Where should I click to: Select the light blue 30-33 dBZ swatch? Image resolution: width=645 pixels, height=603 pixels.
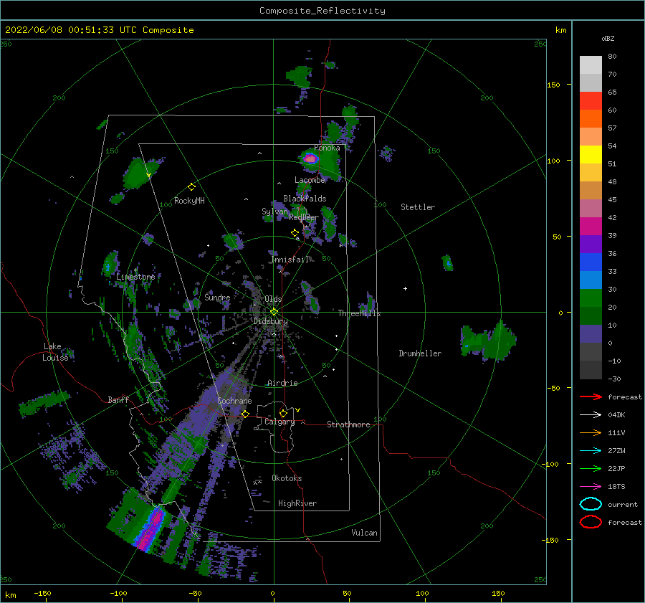(591, 280)
